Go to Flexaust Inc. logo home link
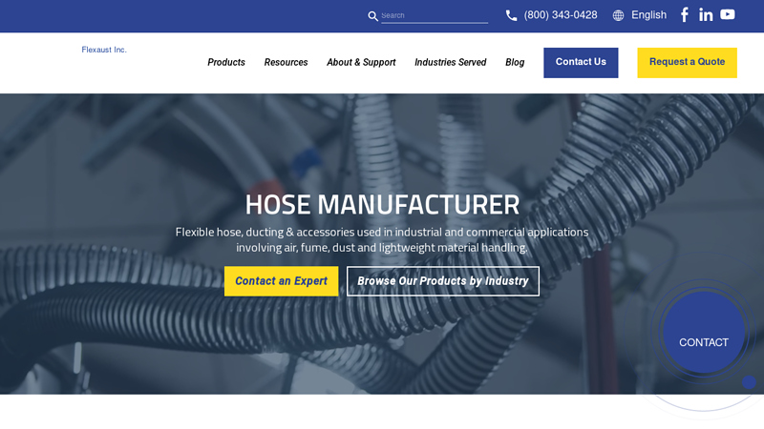The width and height of the screenshot is (764, 429). pos(104,50)
